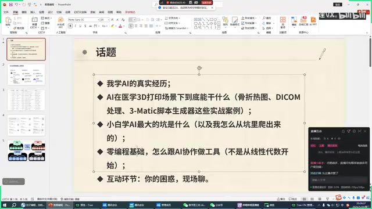Viewport: 372px width, 209px height.
Task: Open the Text Direction dropdown
Action: pos(173,18)
